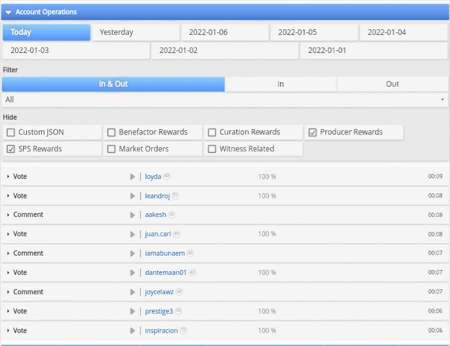
Task: Open the aakesh account link
Action: [156, 215]
